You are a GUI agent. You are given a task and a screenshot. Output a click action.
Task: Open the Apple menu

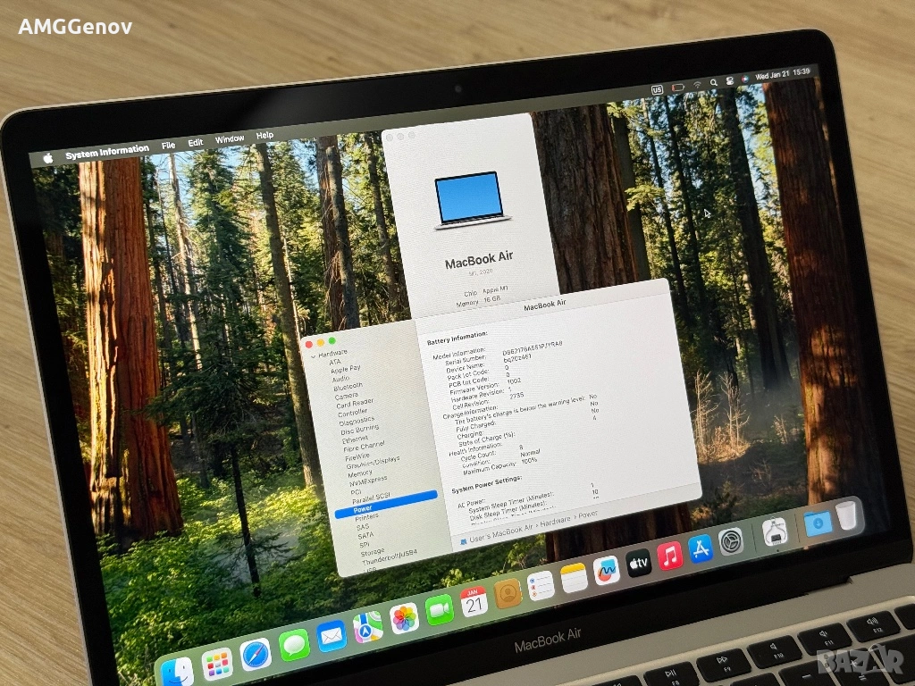(47, 157)
